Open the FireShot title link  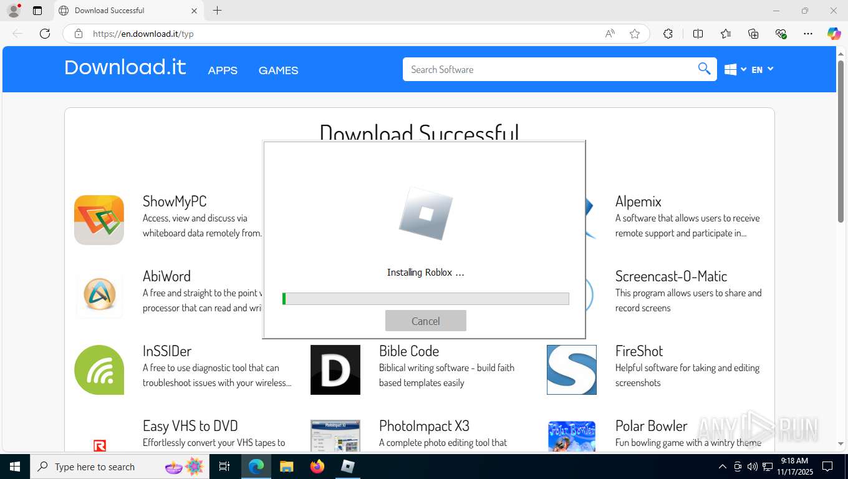pos(639,351)
